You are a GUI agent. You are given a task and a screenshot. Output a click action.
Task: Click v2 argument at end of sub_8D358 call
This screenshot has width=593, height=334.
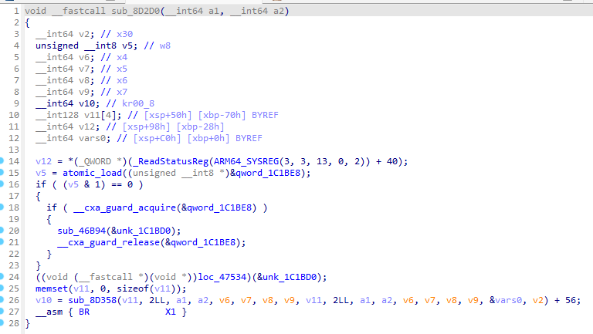[537, 300]
